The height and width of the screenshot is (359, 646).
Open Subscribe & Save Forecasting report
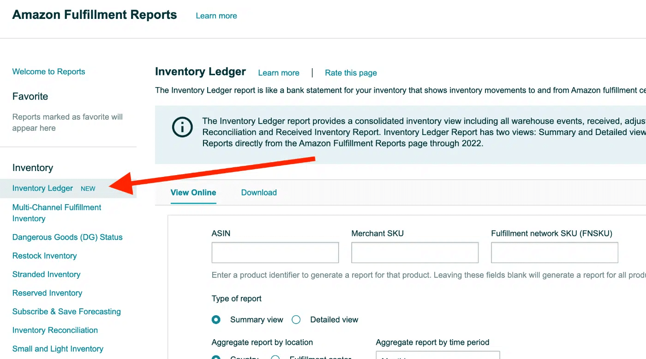[x=66, y=312]
